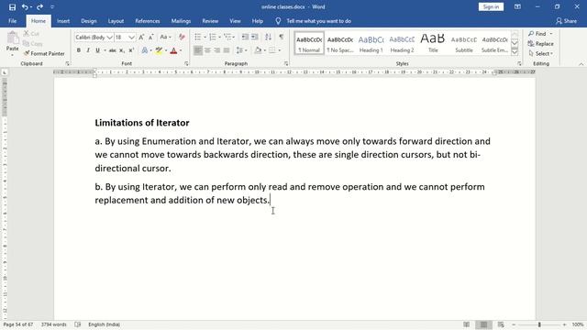Apply yellow text highlight color

click(x=159, y=50)
